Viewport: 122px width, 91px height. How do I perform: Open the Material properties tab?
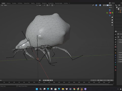[x=116, y=67]
